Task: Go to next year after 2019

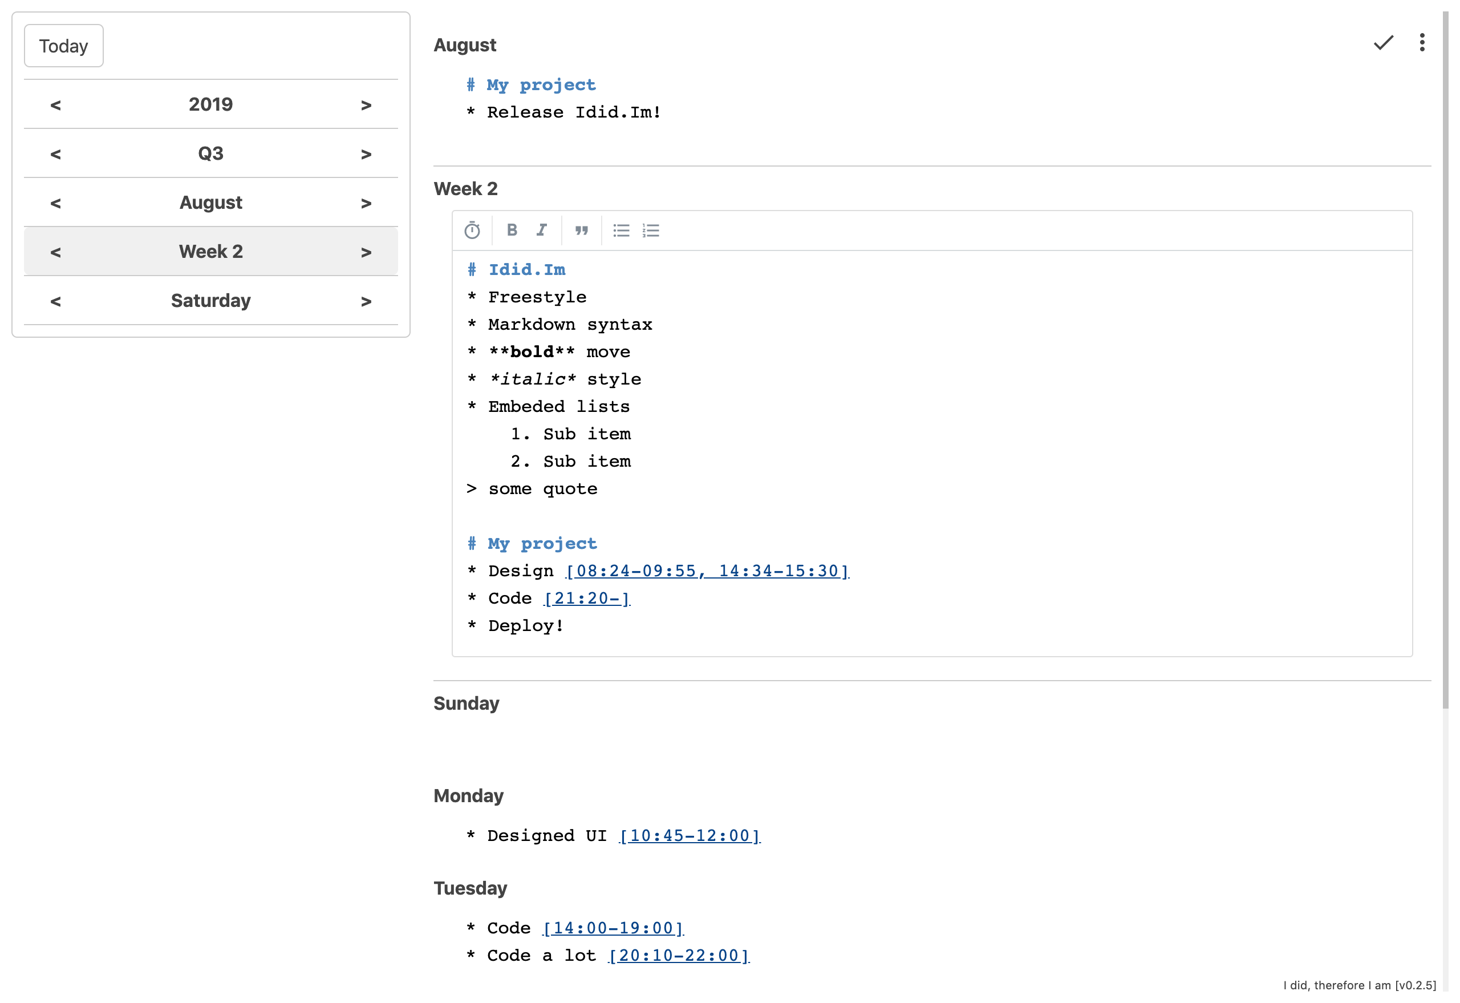Action: tap(366, 105)
